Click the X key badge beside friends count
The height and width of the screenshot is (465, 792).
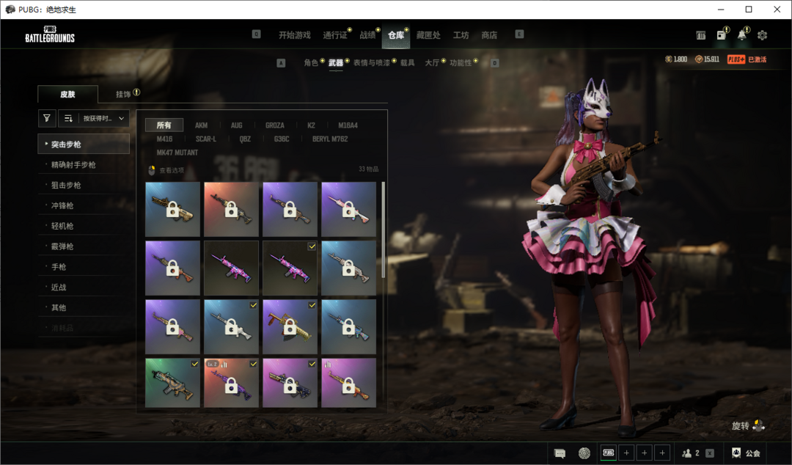click(710, 453)
